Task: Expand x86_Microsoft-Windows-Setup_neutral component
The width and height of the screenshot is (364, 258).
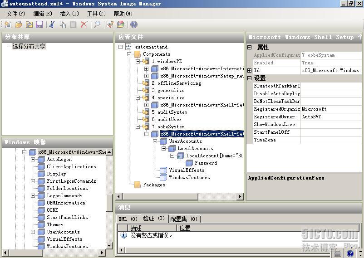Action: point(146,76)
